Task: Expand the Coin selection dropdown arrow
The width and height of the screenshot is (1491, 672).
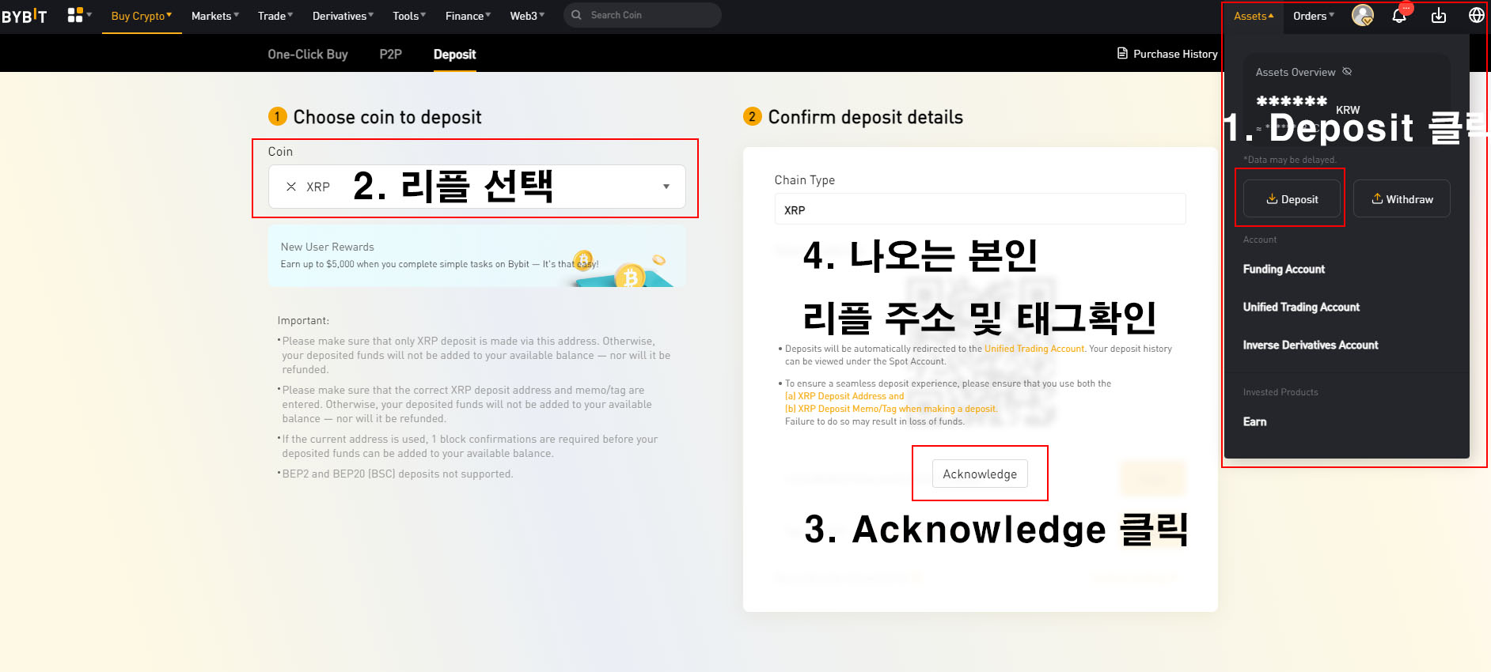Action: [666, 187]
